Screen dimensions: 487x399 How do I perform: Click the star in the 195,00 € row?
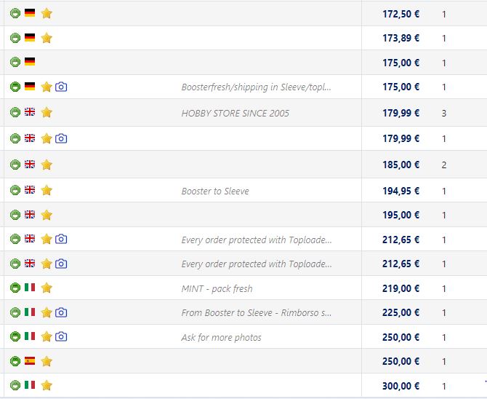click(47, 215)
